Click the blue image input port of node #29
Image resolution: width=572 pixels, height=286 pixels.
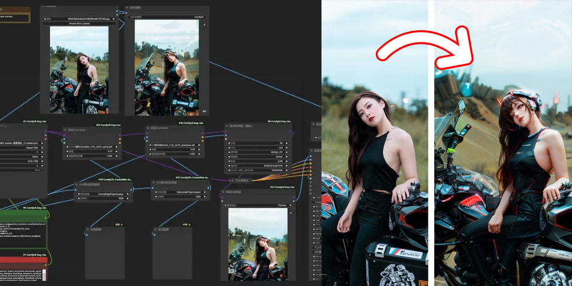pos(76,189)
